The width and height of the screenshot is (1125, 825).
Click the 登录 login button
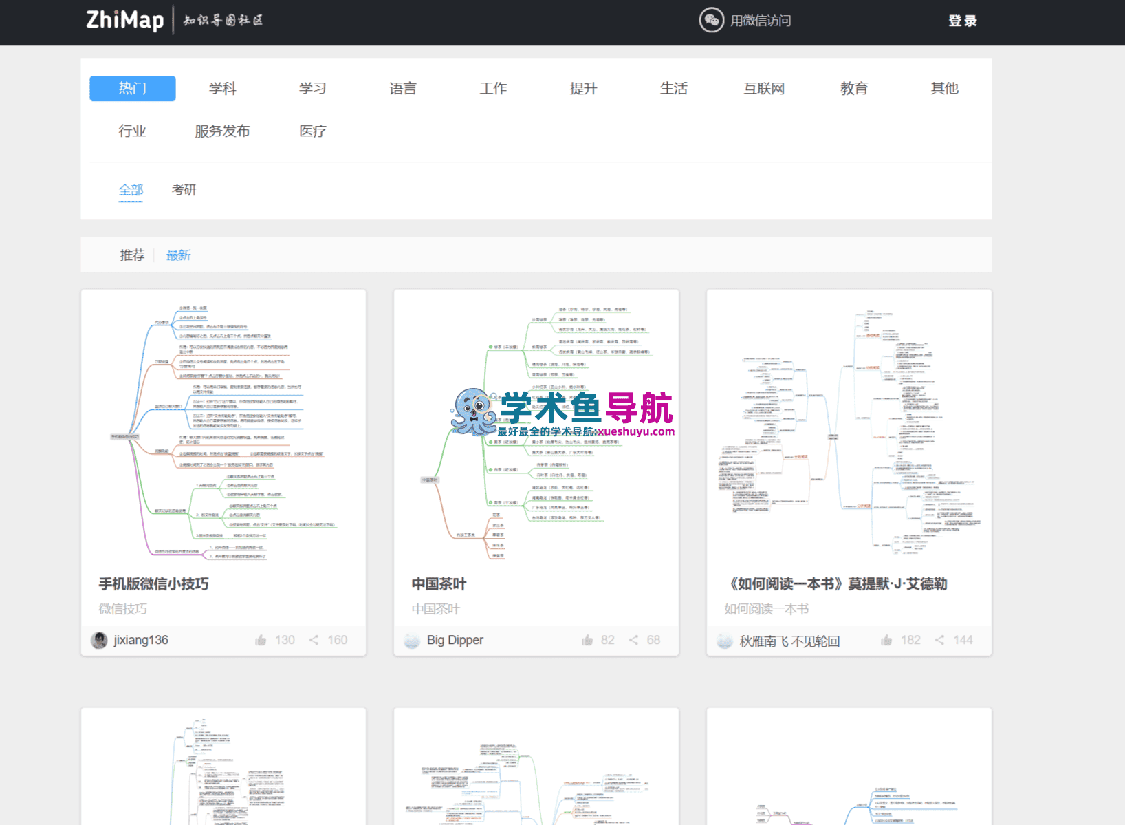(x=962, y=21)
